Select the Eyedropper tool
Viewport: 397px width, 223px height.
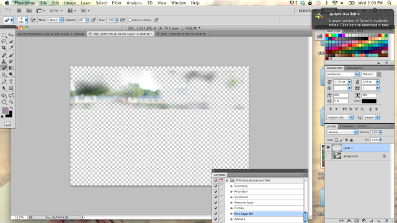tap(11, 48)
